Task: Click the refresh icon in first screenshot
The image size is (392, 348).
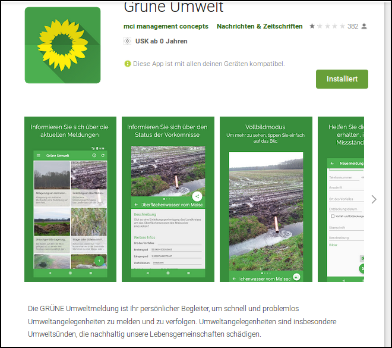Action: pyautogui.click(x=103, y=155)
